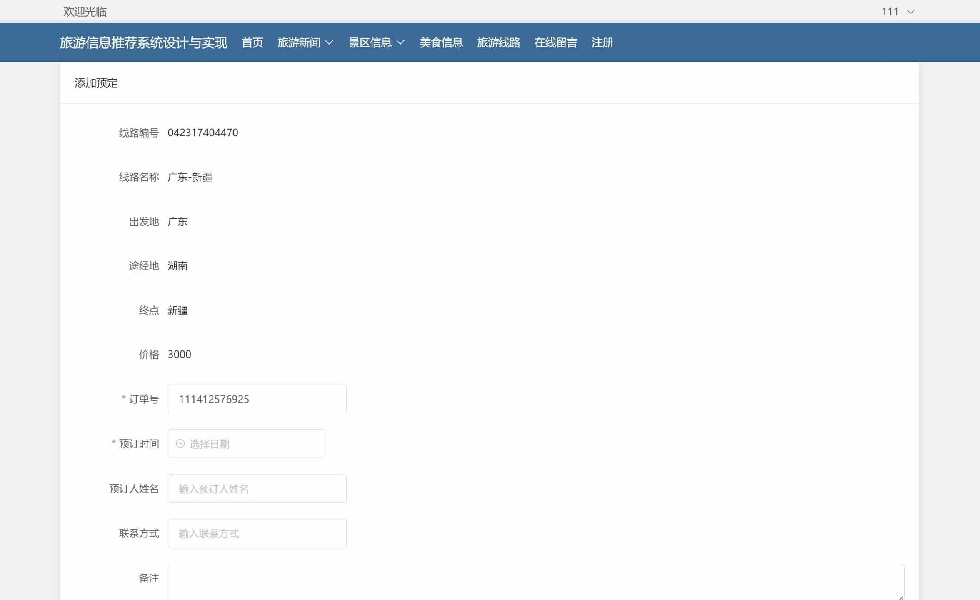Expand the 旅游新闻 menu chevron
The height and width of the screenshot is (600, 980).
point(329,42)
